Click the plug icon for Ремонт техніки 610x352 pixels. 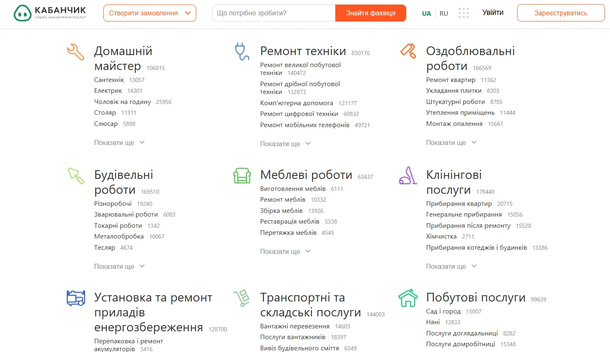coord(242,52)
